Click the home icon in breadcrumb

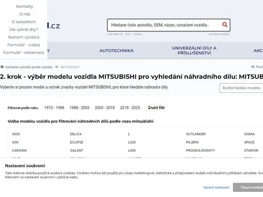click(x=2, y=67)
